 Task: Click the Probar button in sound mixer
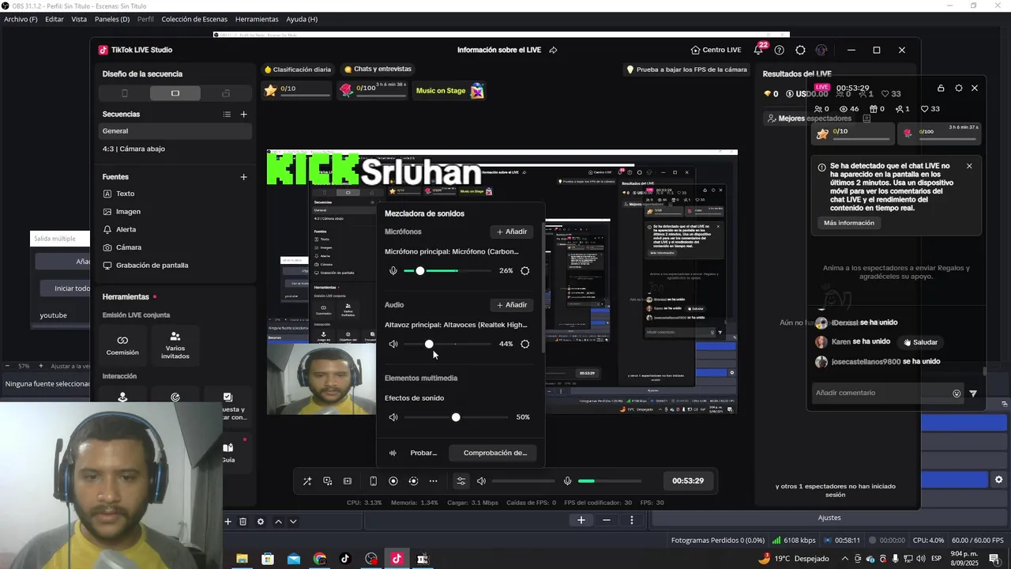point(415,453)
